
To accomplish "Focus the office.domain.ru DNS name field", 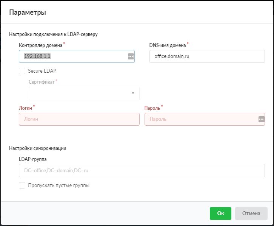I will (x=207, y=56).
